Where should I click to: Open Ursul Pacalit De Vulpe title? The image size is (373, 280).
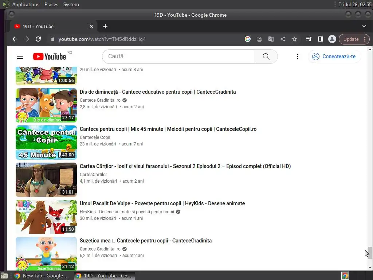tap(162, 203)
